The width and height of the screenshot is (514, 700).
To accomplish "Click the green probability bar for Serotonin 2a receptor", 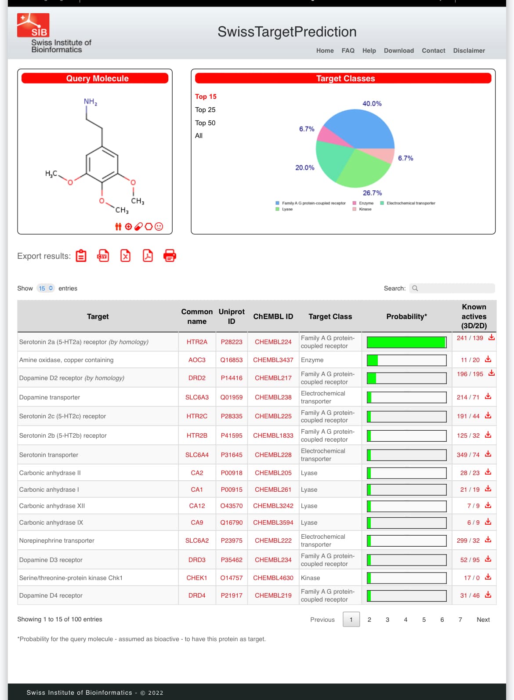I will pos(406,342).
